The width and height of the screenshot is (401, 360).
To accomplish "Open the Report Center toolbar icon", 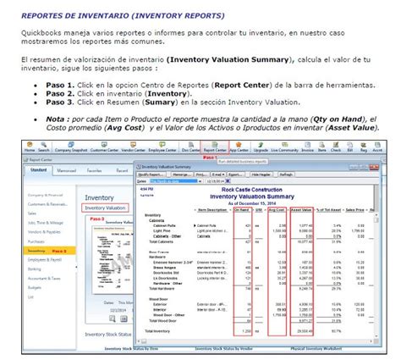I will click(215, 147).
